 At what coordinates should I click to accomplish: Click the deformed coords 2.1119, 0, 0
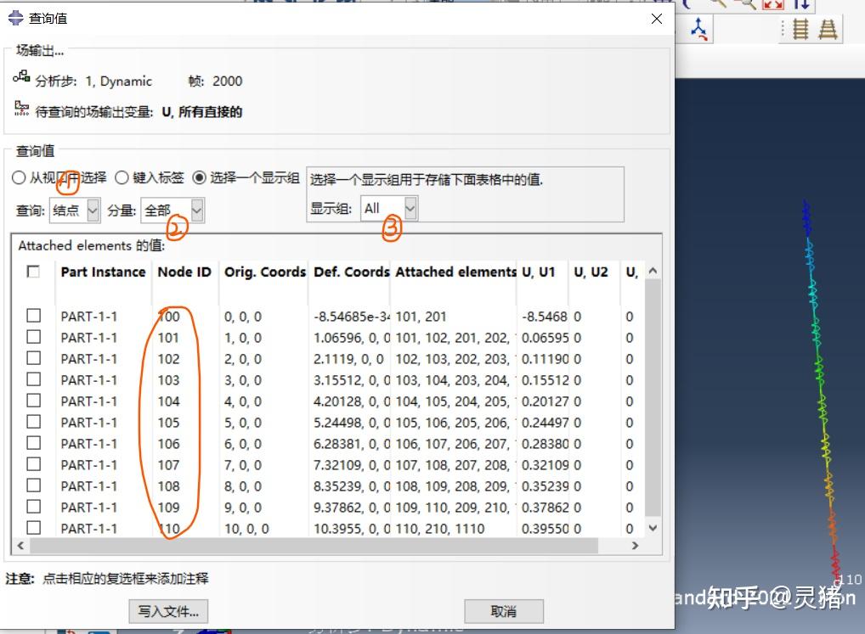pyautogui.click(x=348, y=359)
